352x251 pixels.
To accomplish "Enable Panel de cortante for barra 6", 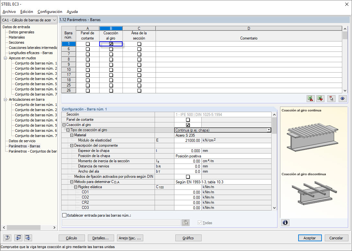I will (88, 49).
